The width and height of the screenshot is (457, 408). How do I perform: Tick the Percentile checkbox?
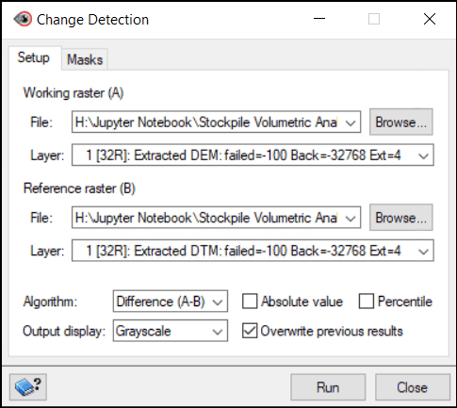367,302
